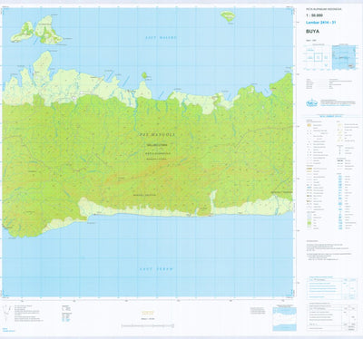363x339 pixels.
Task: Click the "LAUT SERAM" sea label
Action: tap(156, 269)
